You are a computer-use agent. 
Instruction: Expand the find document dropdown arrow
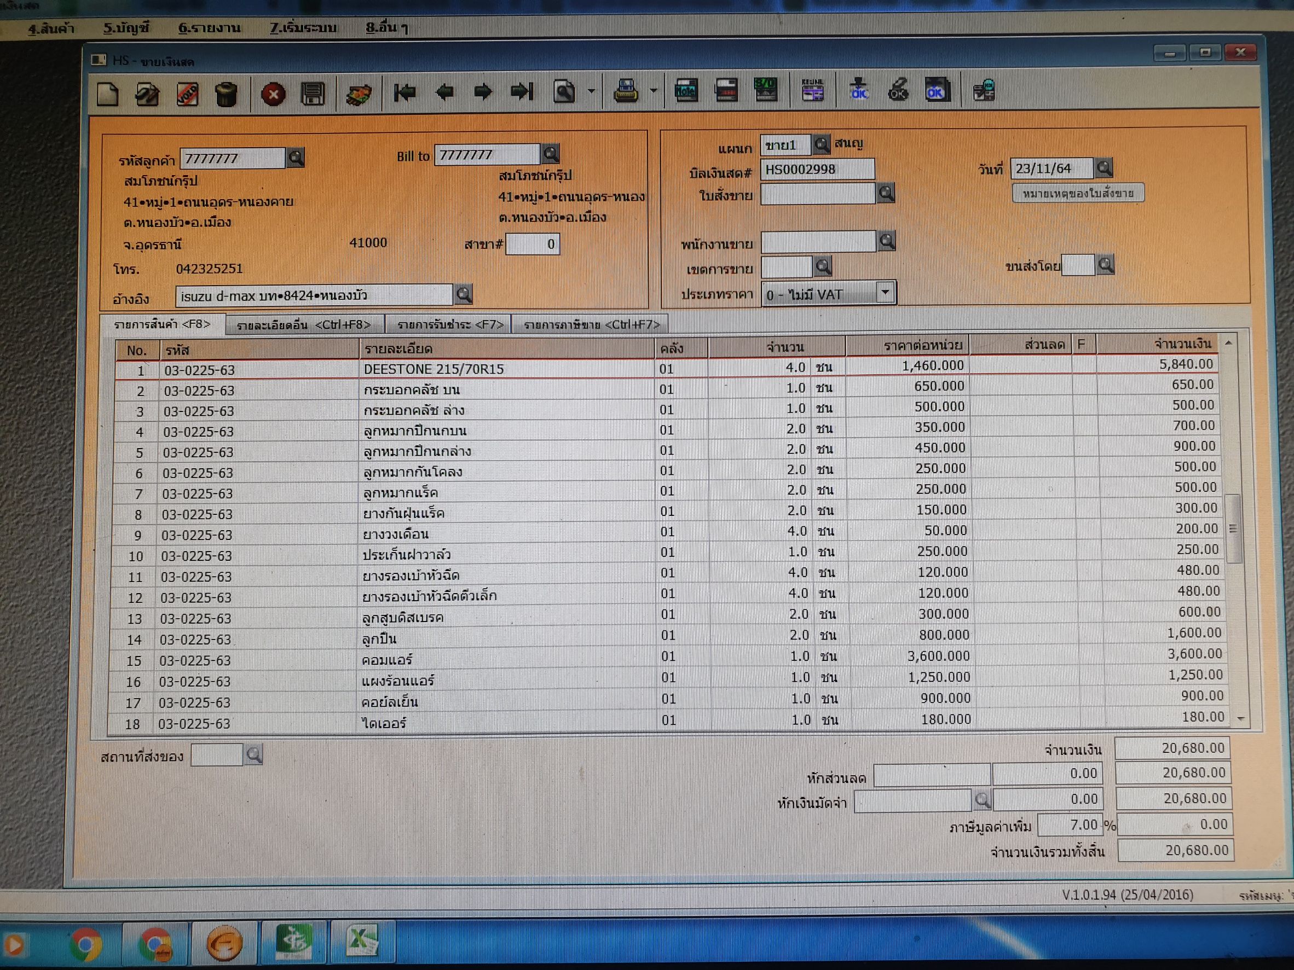click(591, 91)
